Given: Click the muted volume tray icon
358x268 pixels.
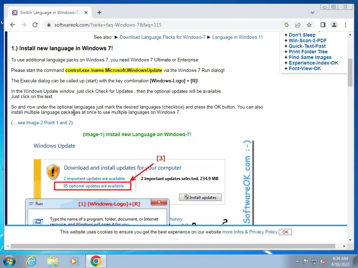Looking at the screenshot, I should click(323, 261).
